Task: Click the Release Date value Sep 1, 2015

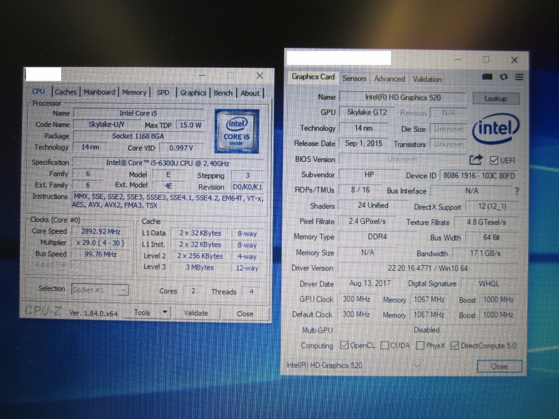Action: [364, 143]
